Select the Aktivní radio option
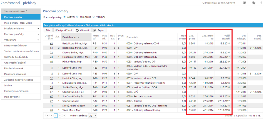Viewport: 264px width, 120px height. [65, 17]
